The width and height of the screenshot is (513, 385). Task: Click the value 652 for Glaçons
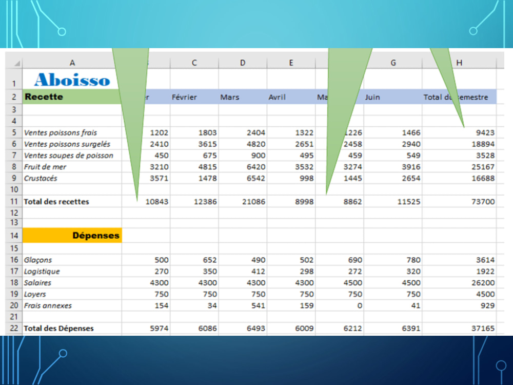[210, 260]
